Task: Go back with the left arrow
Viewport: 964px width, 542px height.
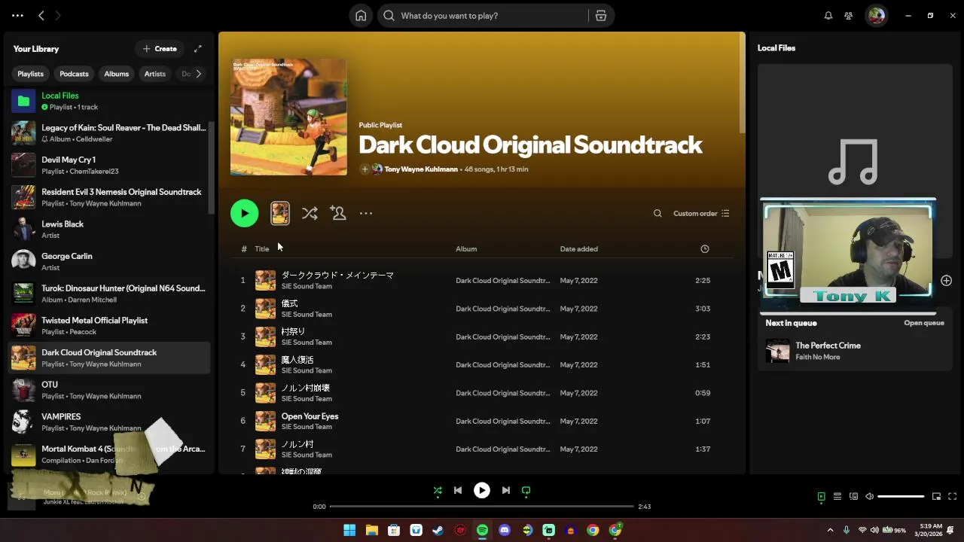Action: 41,15
